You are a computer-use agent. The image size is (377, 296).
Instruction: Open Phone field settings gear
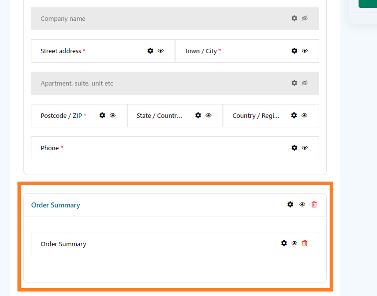pos(294,148)
